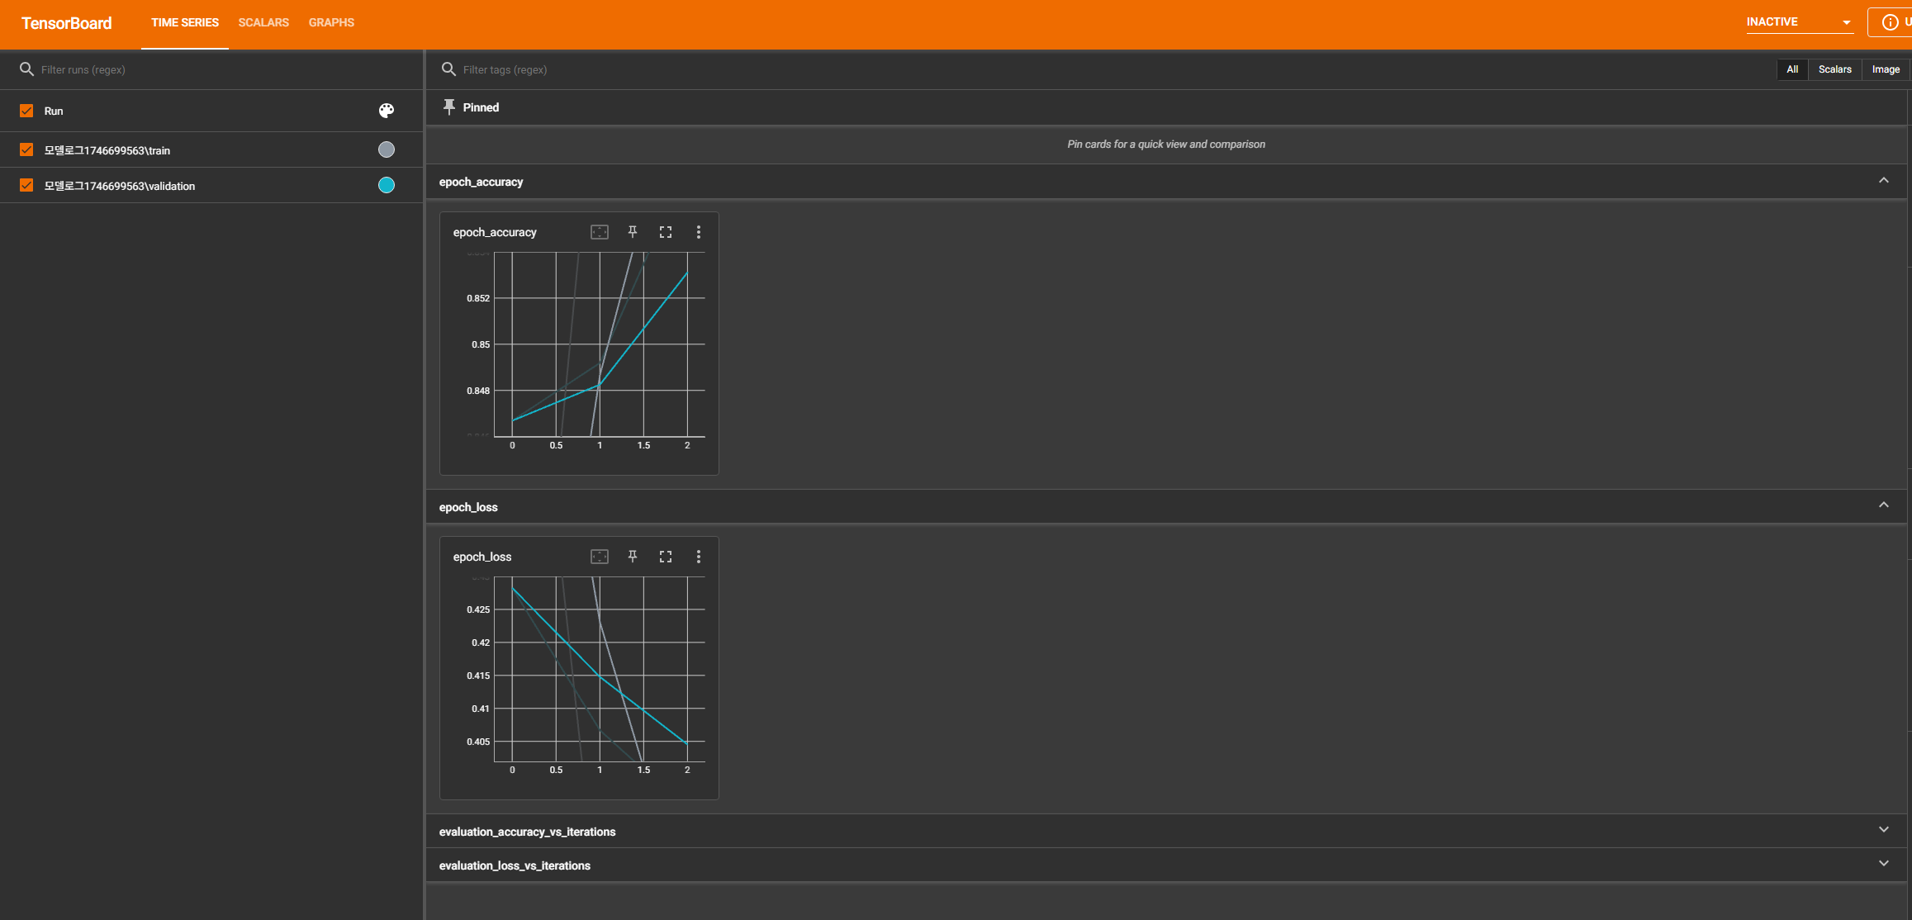Toggle fullscreen on epoch_accuracy chart
The width and height of the screenshot is (1912, 920).
(666, 232)
